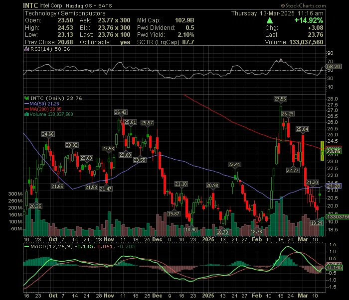Click the SCTR (LrgCap) value 87.7
349x300 pixels.
(188, 42)
